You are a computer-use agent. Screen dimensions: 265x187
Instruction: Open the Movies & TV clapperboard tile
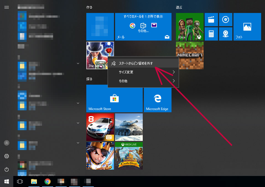[211, 20]
